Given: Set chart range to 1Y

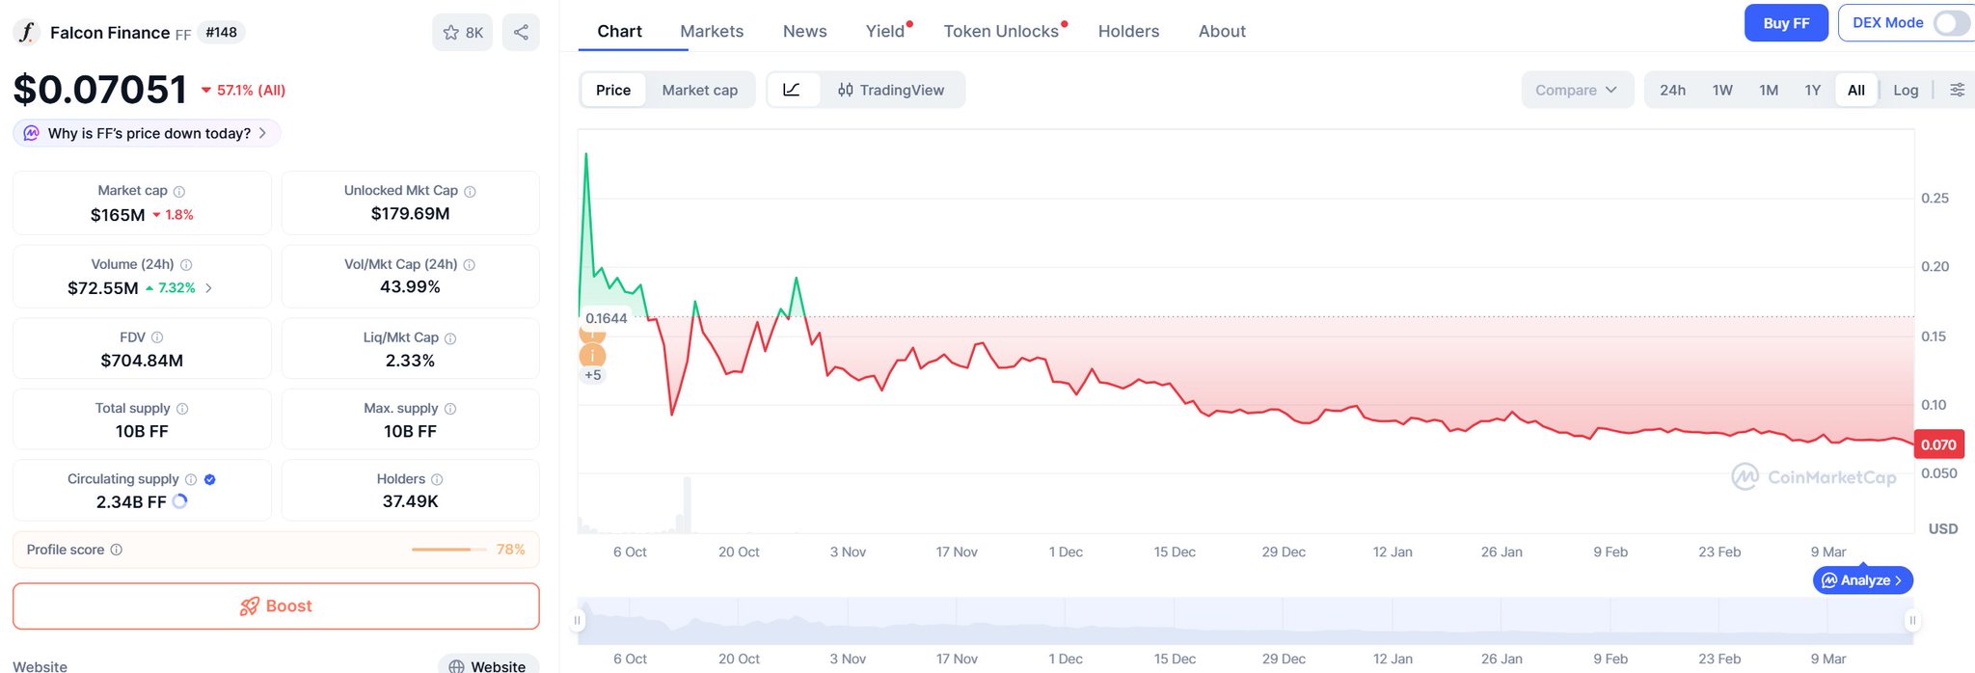Looking at the screenshot, I should click(x=1812, y=90).
